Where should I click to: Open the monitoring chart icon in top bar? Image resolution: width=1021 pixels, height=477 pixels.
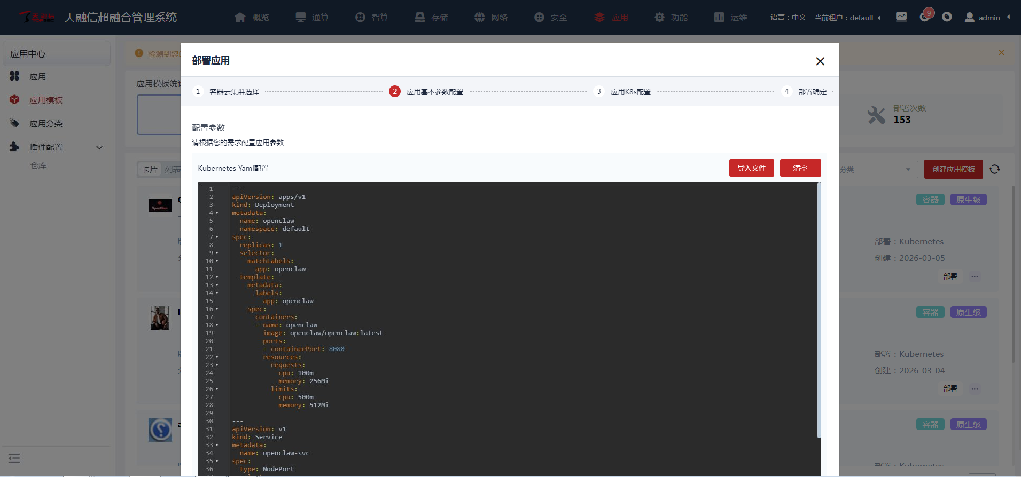(901, 17)
